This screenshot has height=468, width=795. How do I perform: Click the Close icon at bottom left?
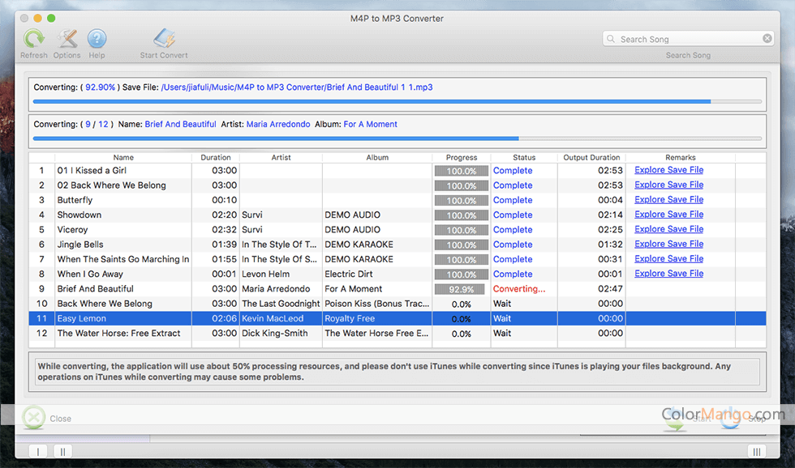click(34, 418)
